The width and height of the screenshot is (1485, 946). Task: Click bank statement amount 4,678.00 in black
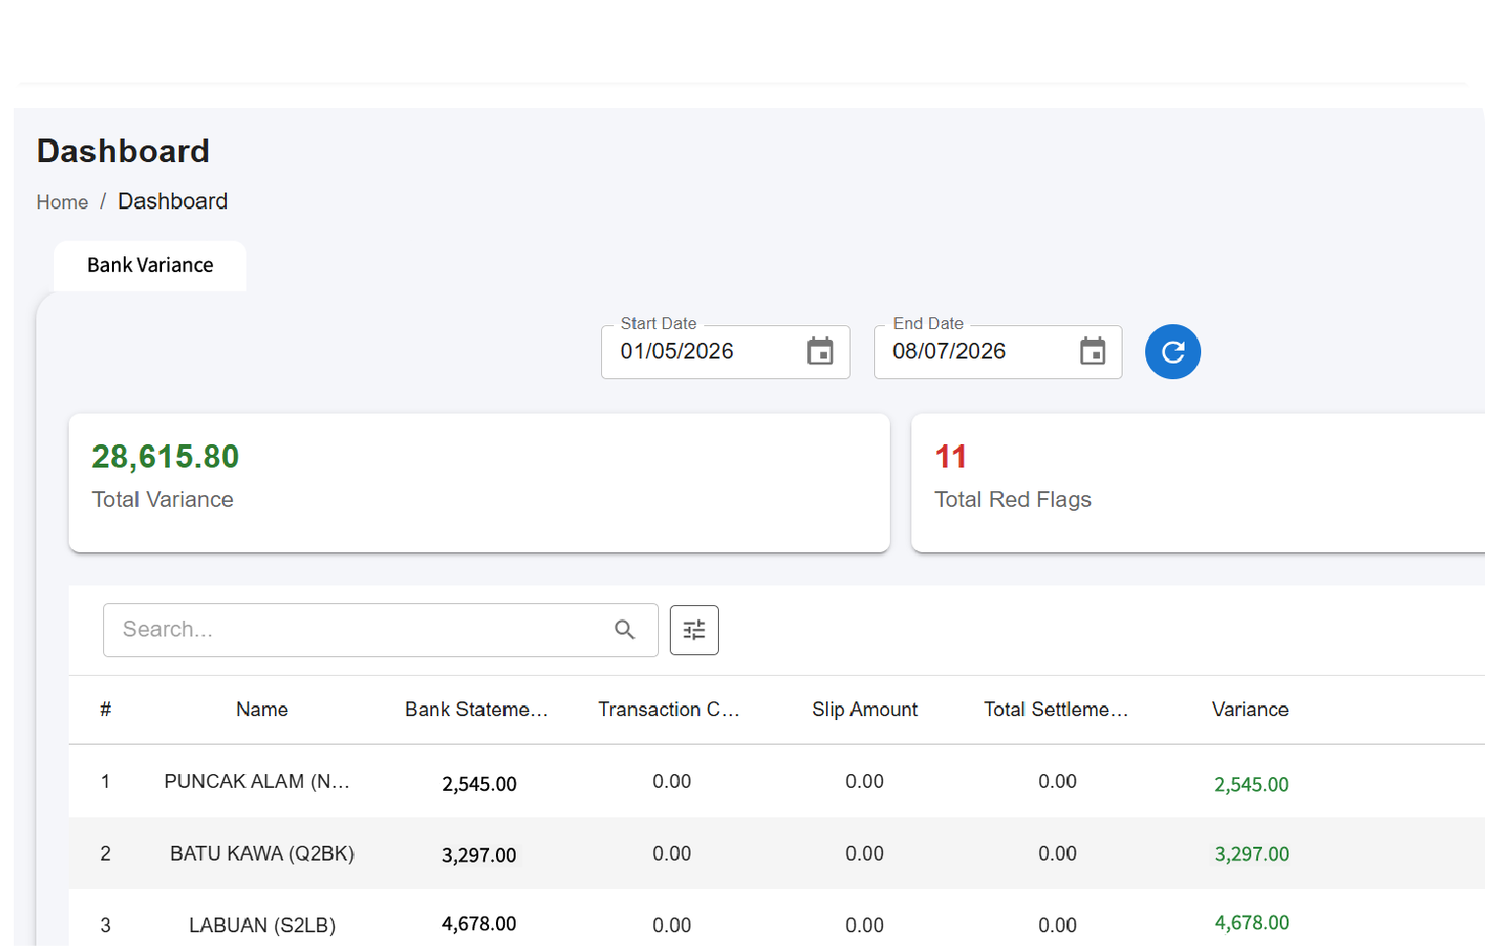coord(479,923)
